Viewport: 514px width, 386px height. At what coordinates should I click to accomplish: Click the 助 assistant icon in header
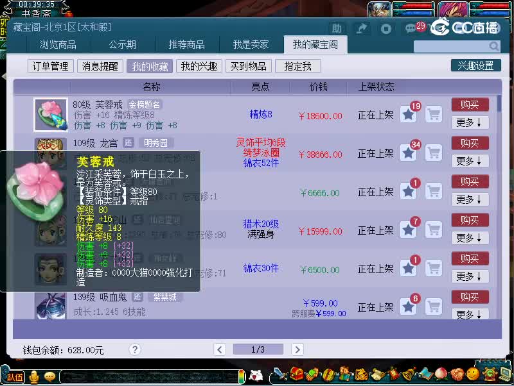click(337, 29)
